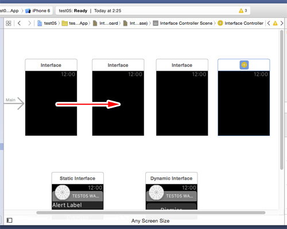287x229 pixels.
Task: Select the Dynamic Interface notification scene
Action: (x=172, y=191)
